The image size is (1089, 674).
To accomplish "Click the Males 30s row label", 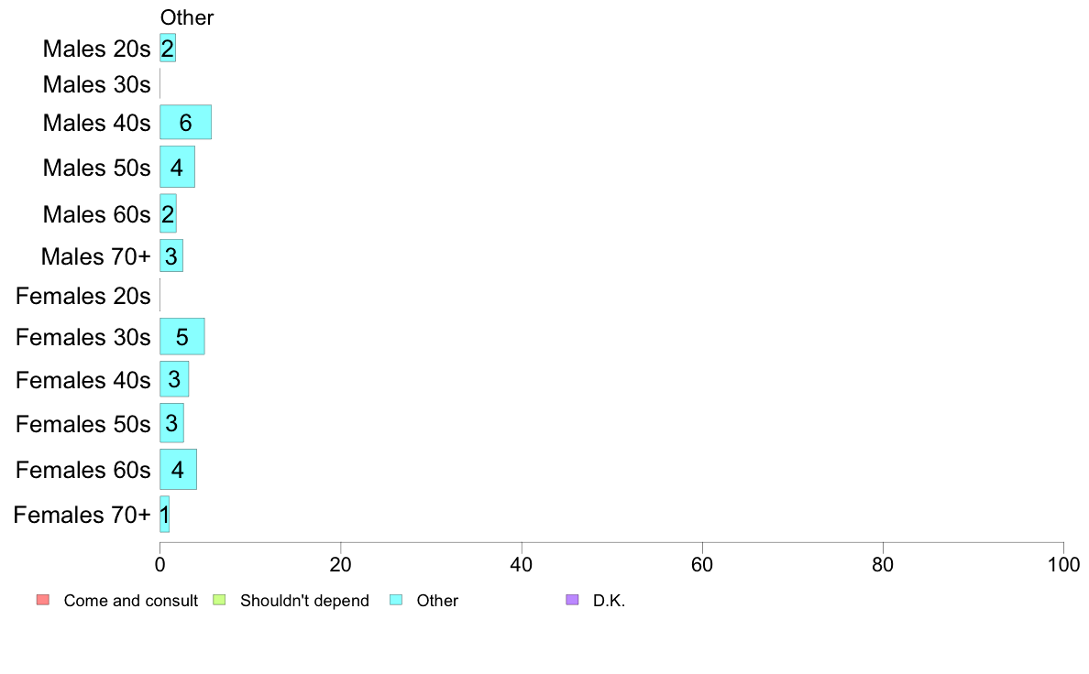I will tap(96, 84).
